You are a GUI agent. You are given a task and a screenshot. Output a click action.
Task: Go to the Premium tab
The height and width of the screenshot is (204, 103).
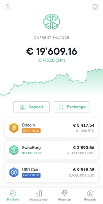[x=64, y=196]
